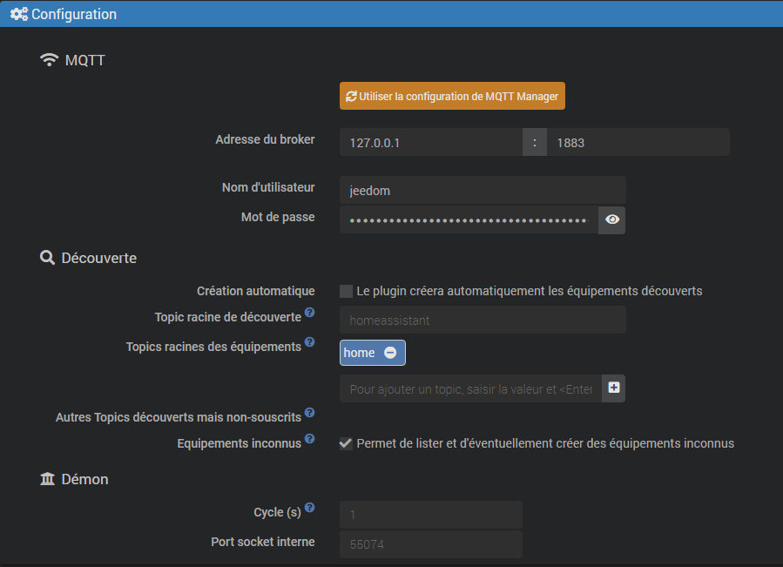Click the help icon beside Equipements inconnus
Screen dimensions: 783x567
click(x=310, y=439)
